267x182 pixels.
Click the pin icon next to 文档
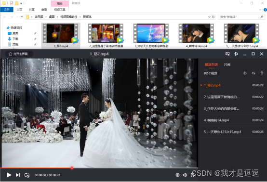point(35,45)
